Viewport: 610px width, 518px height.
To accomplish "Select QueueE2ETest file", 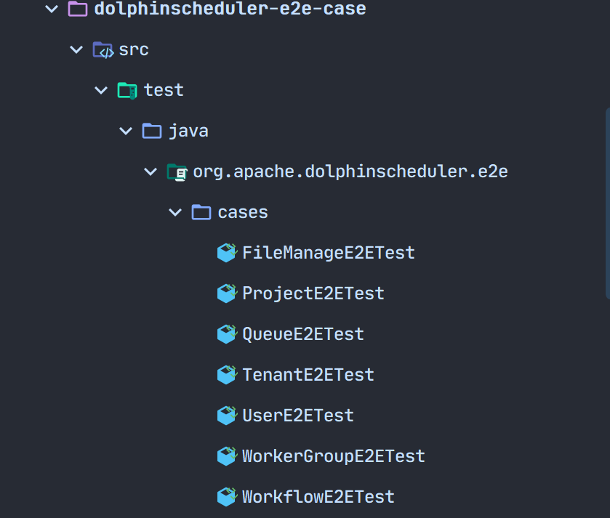I will (302, 334).
